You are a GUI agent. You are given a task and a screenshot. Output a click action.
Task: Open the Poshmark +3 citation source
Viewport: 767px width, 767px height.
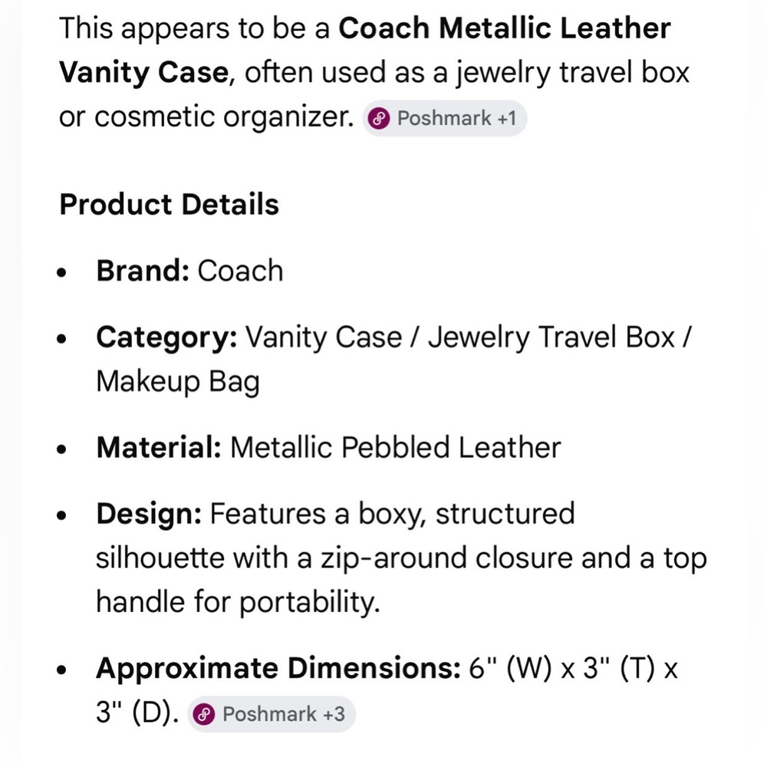pyautogui.click(x=272, y=714)
